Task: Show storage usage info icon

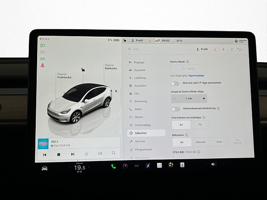Action: [199, 152]
